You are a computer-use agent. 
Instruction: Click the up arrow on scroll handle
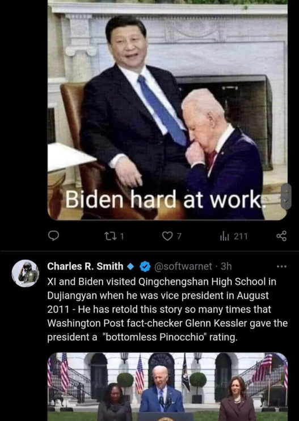[x=286, y=191]
